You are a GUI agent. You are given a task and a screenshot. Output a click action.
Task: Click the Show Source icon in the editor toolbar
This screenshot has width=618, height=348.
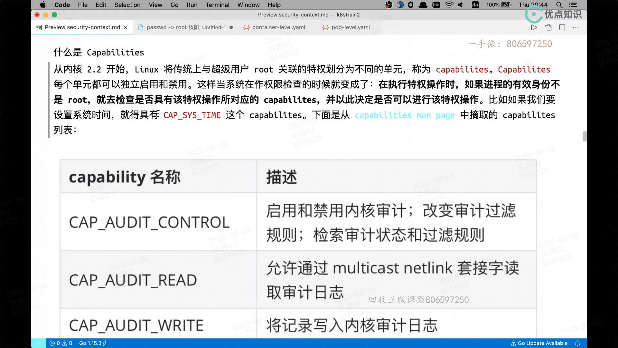coord(548,27)
